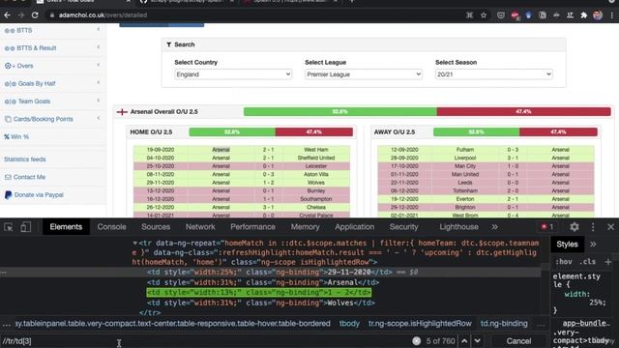Open DevTools settings gear
Screen dimensions: 619x348
point(575,227)
